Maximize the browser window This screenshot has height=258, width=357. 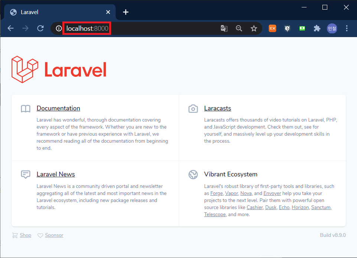click(325, 7)
